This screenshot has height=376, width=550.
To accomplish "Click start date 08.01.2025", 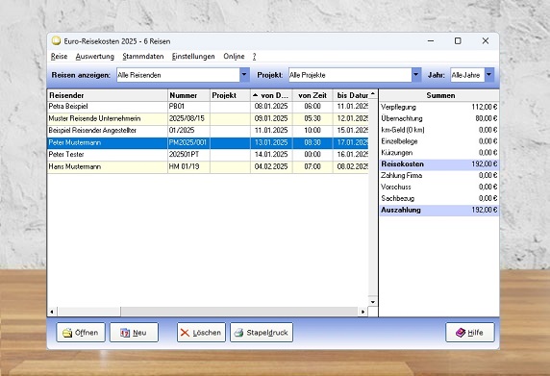I will (x=271, y=107).
